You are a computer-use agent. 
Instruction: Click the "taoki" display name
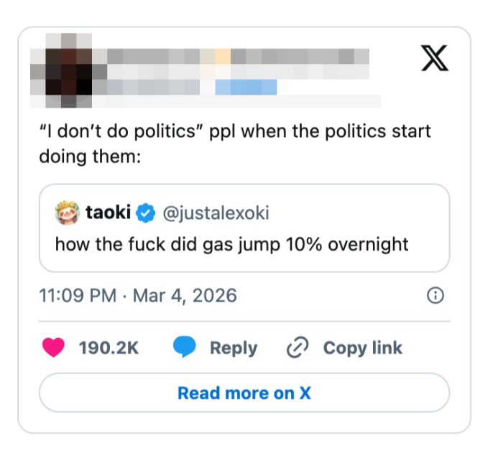(108, 213)
